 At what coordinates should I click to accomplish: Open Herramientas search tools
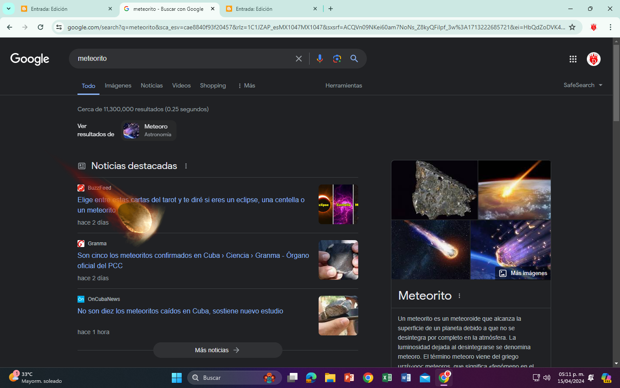click(344, 85)
